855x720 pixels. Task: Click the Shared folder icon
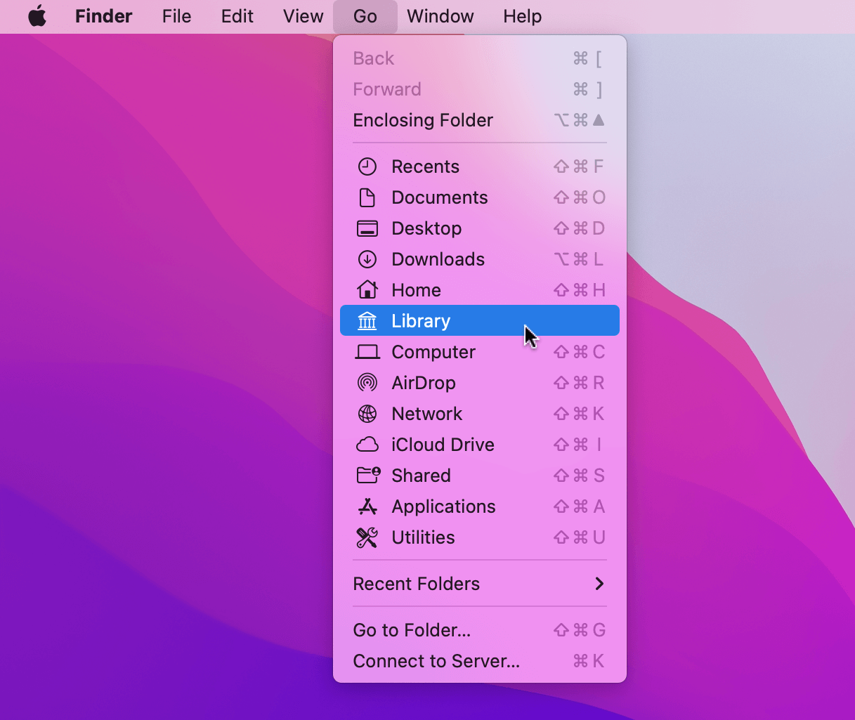click(x=368, y=476)
